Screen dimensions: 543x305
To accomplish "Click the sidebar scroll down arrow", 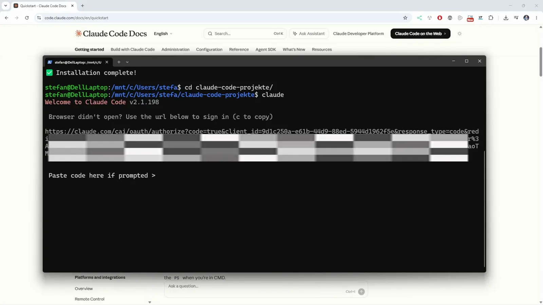I will [150, 302].
